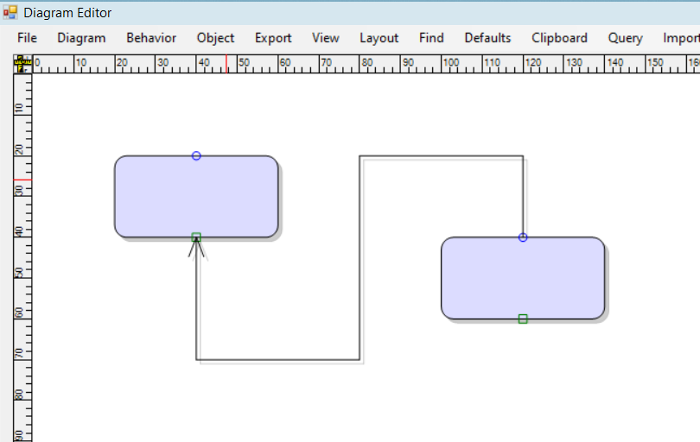Open the Clipboard menu
700x442 pixels.
(559, 38)
